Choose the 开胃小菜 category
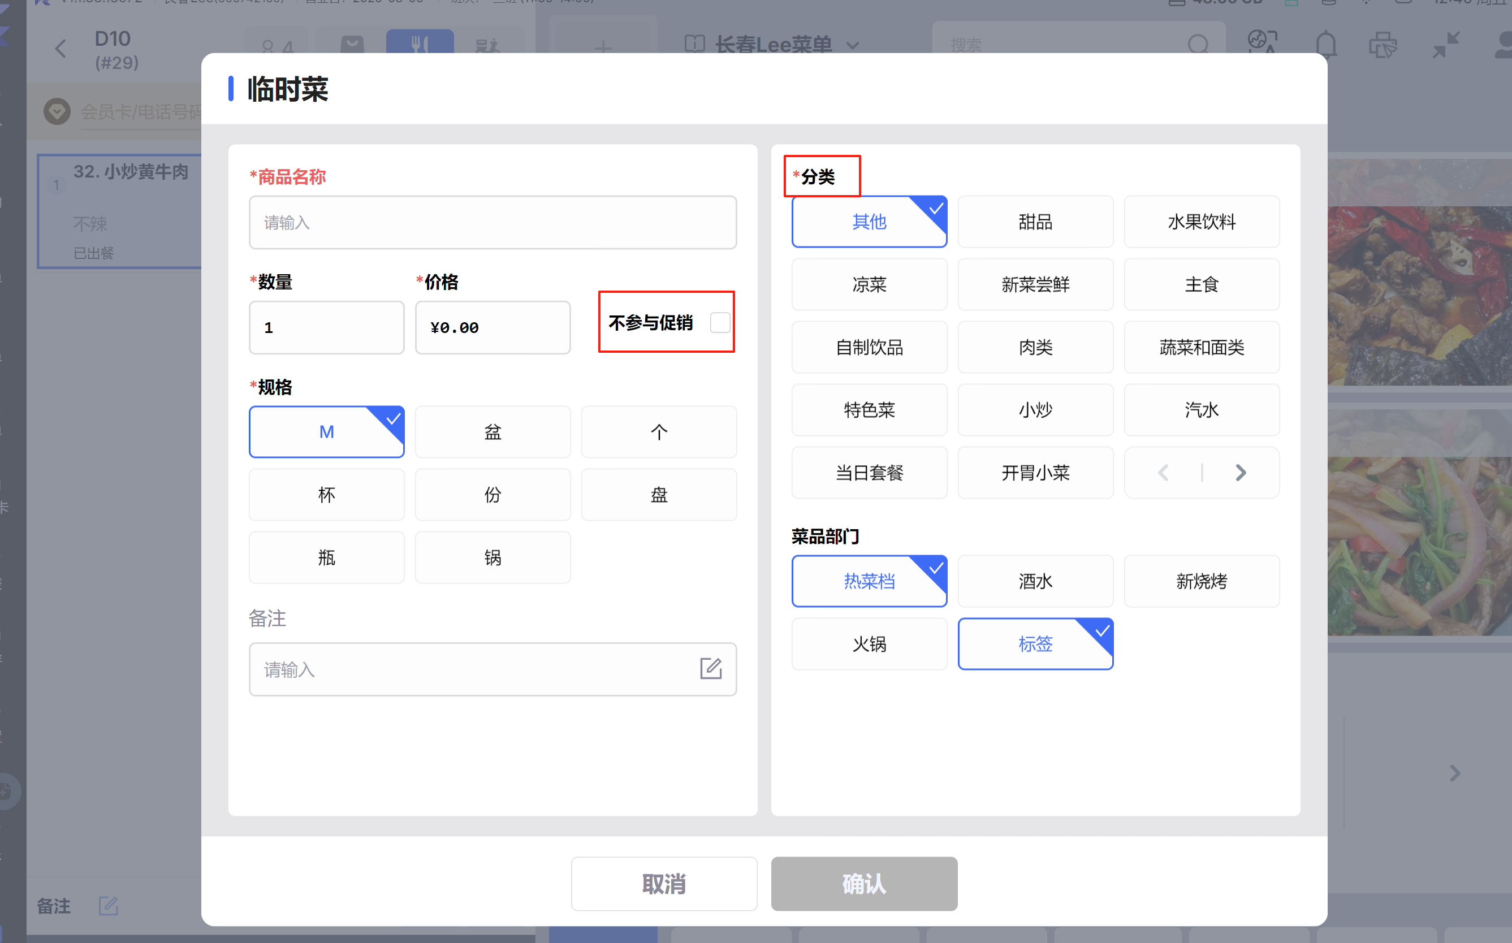Screen dimensions: 1512x943 pyautogui.click(x=1035, y=473)
